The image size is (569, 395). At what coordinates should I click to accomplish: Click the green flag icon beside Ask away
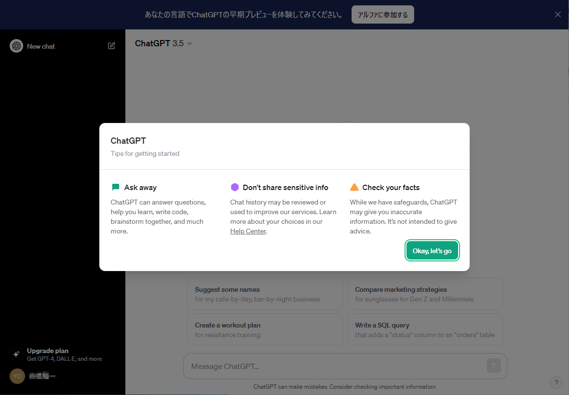115,187
